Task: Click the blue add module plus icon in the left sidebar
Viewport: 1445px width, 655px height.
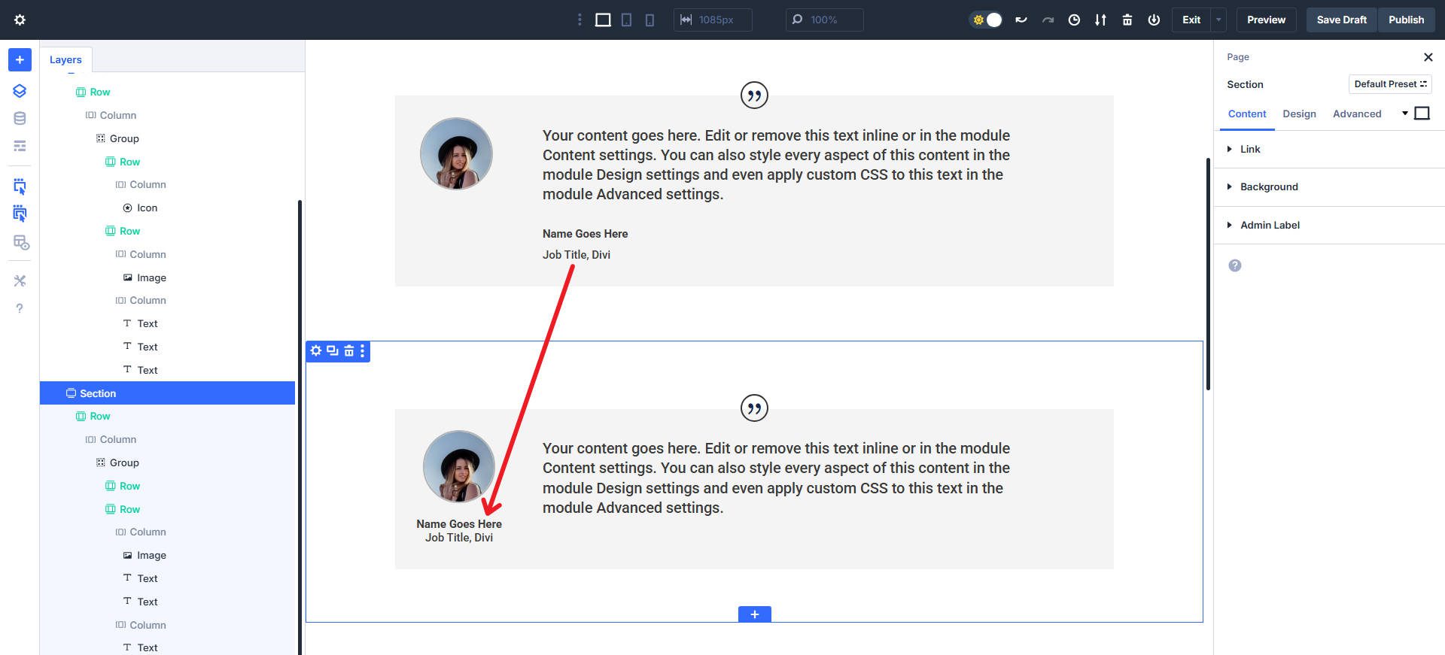Action: 20,59
